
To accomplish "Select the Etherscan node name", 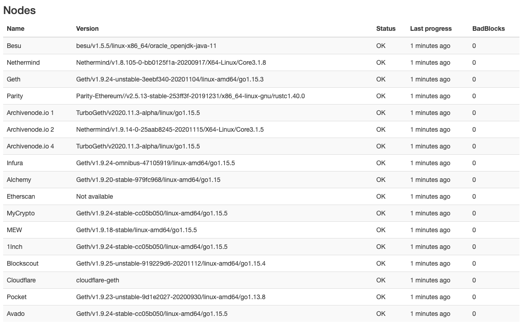I will 21,196.
